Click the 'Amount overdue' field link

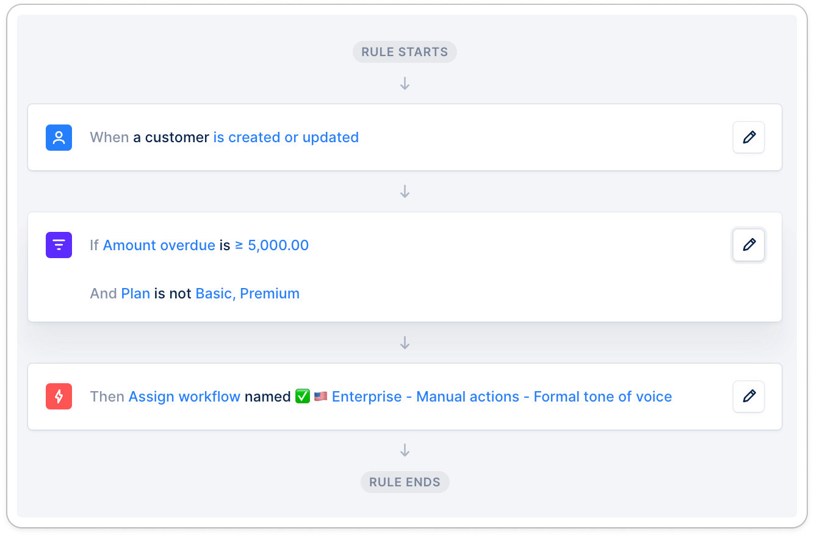(x=159, y=245)
